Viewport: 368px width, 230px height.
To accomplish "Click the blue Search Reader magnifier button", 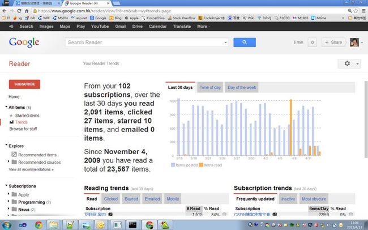I will point(245,42).
